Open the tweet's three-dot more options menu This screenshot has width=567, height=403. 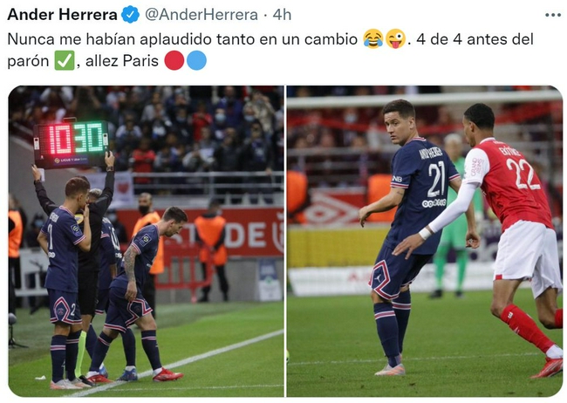tap(553, 15)
